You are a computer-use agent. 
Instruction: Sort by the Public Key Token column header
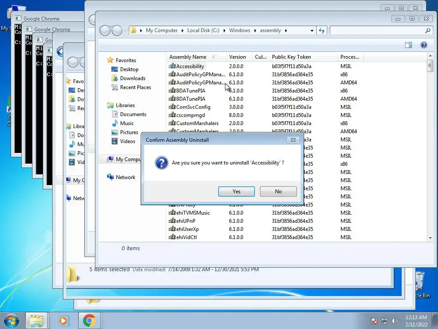click(x=303, y=57)
